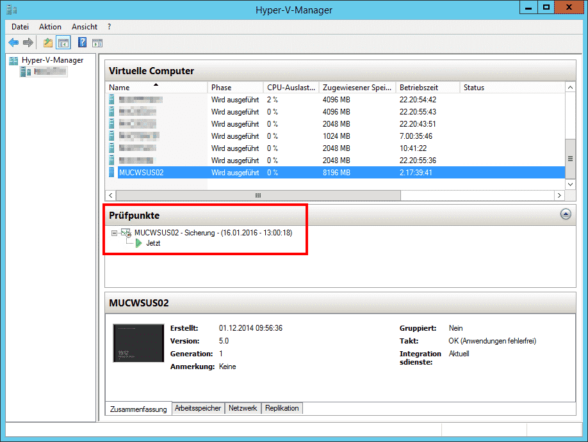This screenshot has height=442, width=588.
Task: Open the Datei menu
Action: click(20, 27)
